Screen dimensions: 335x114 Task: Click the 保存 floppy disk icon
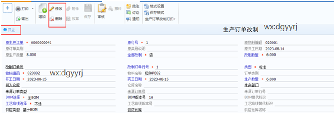pyautogui.click(x=88, y=8)
